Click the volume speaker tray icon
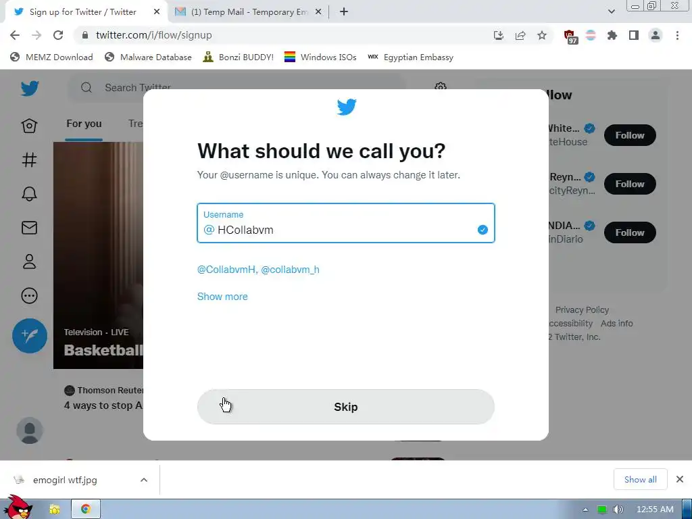 (618, 510)
